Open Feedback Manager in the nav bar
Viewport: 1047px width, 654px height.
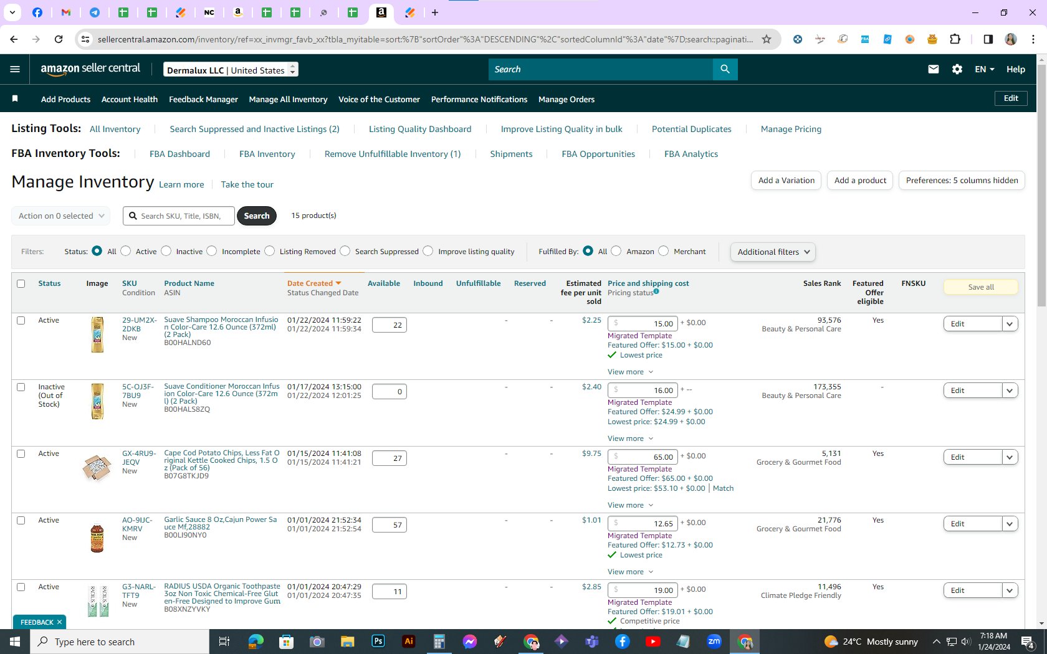(203, 99)
